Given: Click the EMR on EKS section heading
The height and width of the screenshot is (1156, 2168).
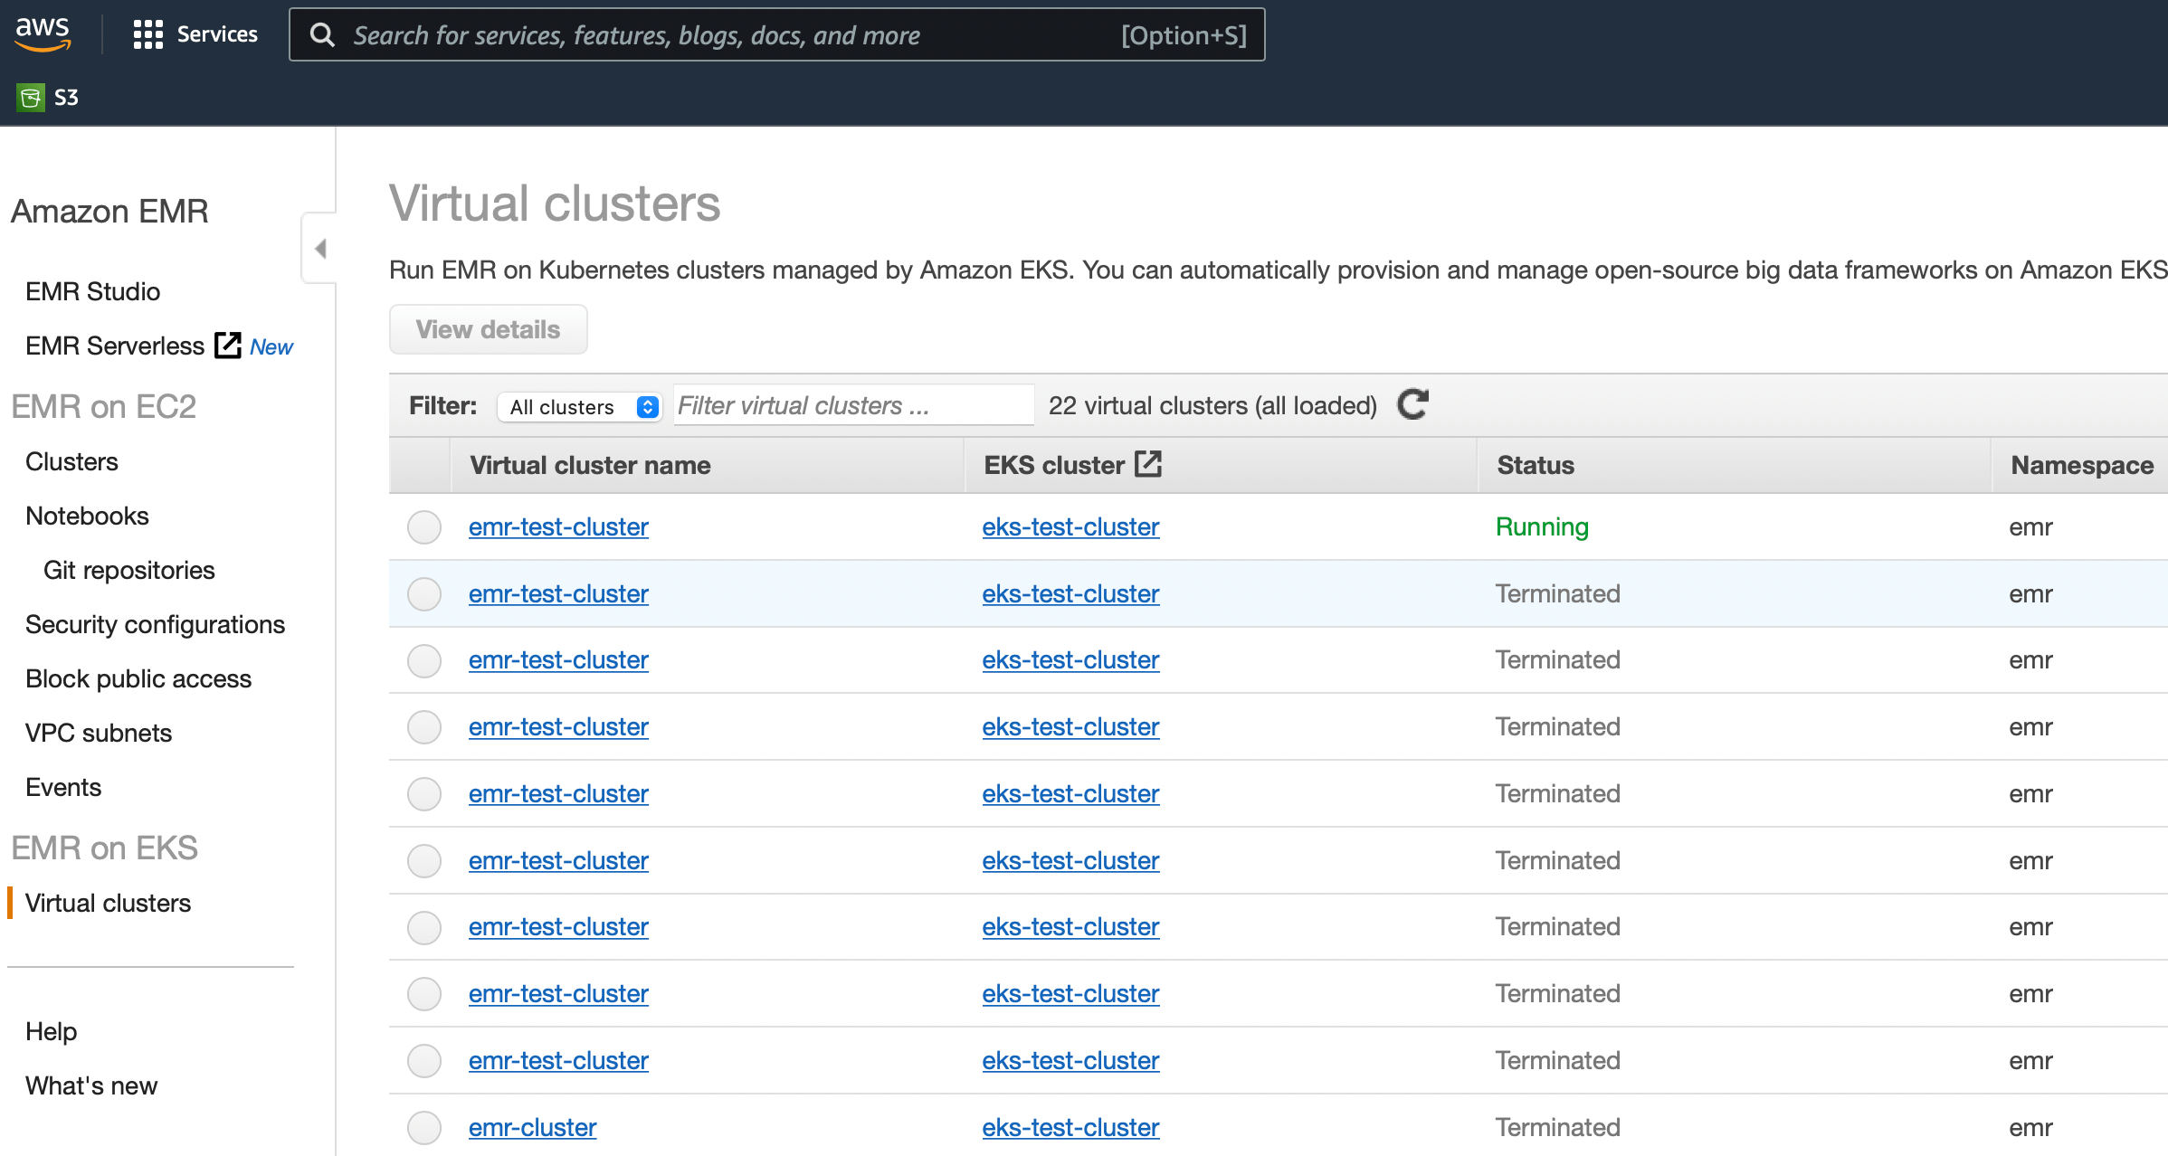Looking at the screenshot, I should (104, 848).
